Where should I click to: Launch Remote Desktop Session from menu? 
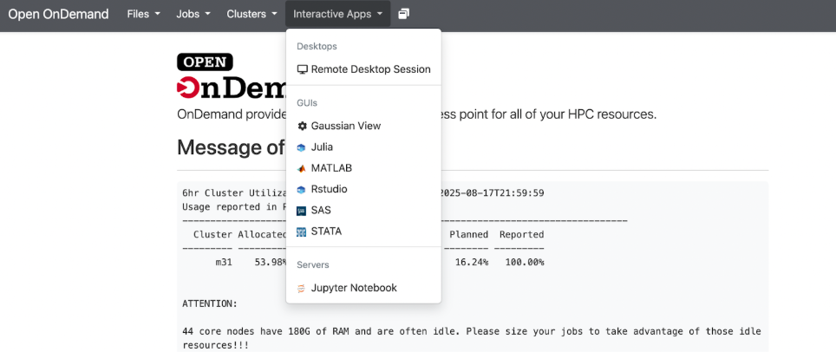pos(370,69)
